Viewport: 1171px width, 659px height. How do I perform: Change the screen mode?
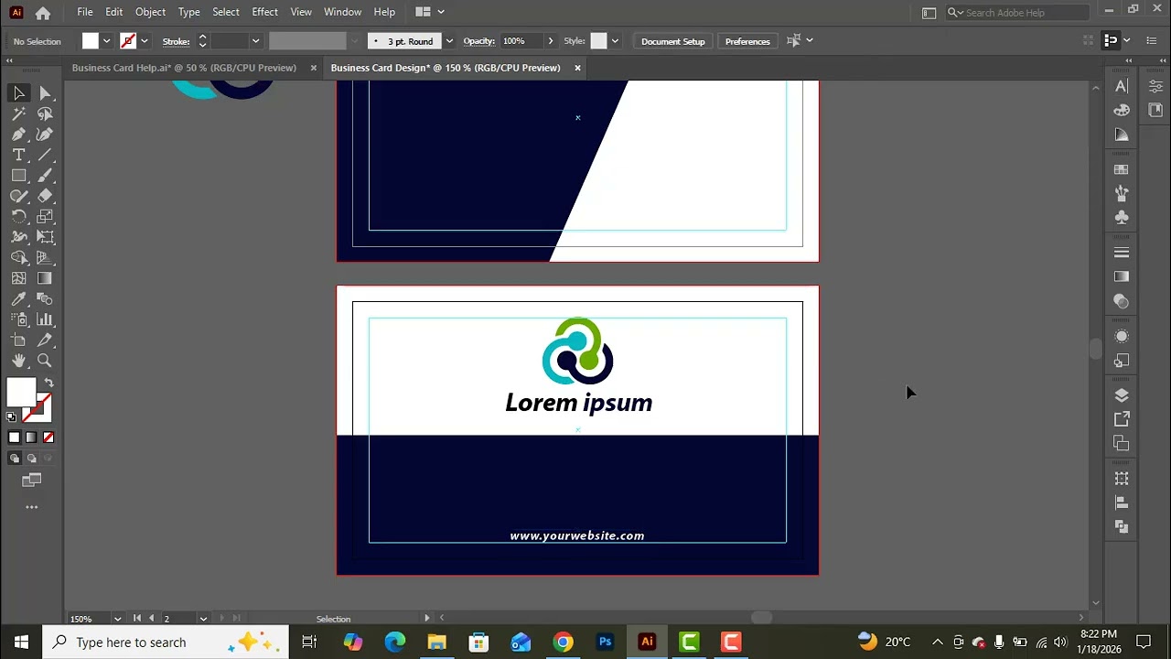32,480
